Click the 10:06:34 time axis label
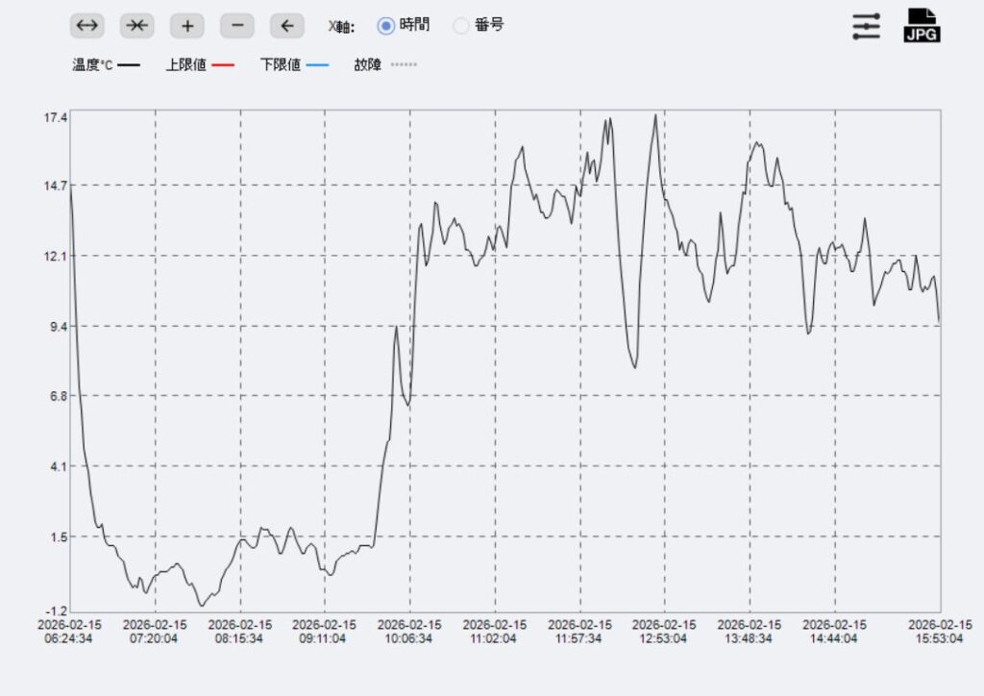 click(409, 637)
